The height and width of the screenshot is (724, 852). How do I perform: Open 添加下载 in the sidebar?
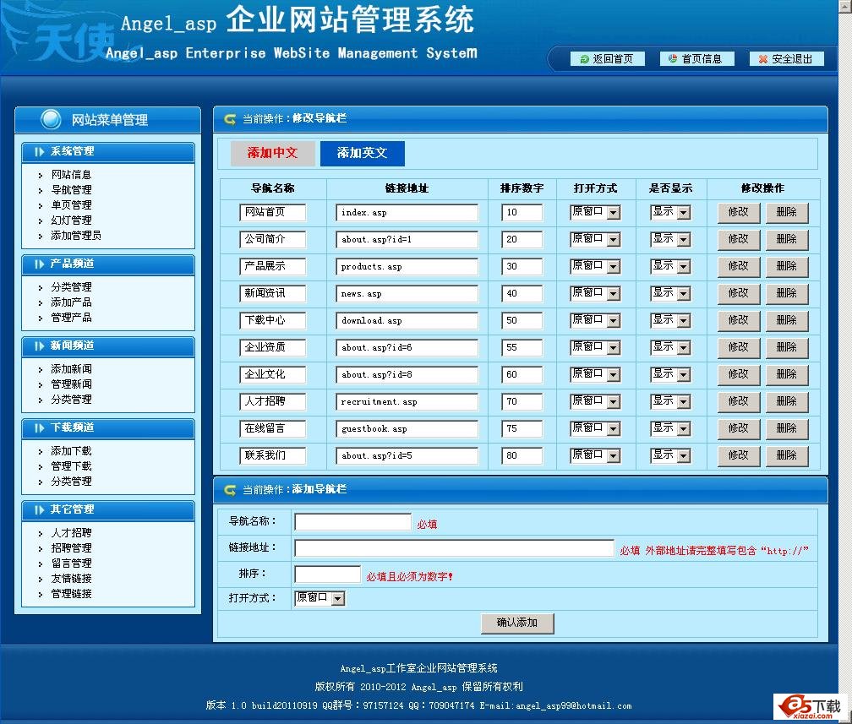tap(71, 451)
